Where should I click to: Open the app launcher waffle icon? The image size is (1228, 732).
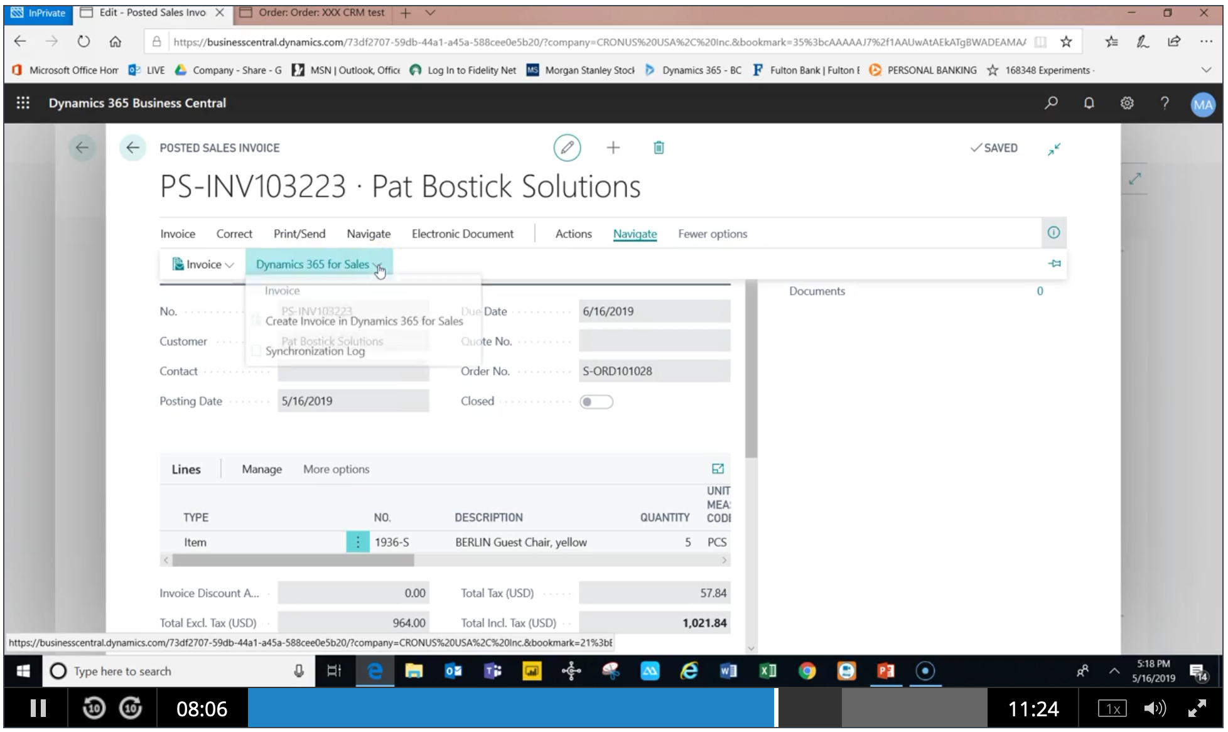click(x=23, y=103)
